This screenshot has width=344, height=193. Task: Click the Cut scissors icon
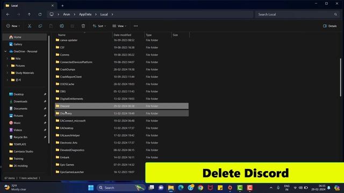coord(30,26)
